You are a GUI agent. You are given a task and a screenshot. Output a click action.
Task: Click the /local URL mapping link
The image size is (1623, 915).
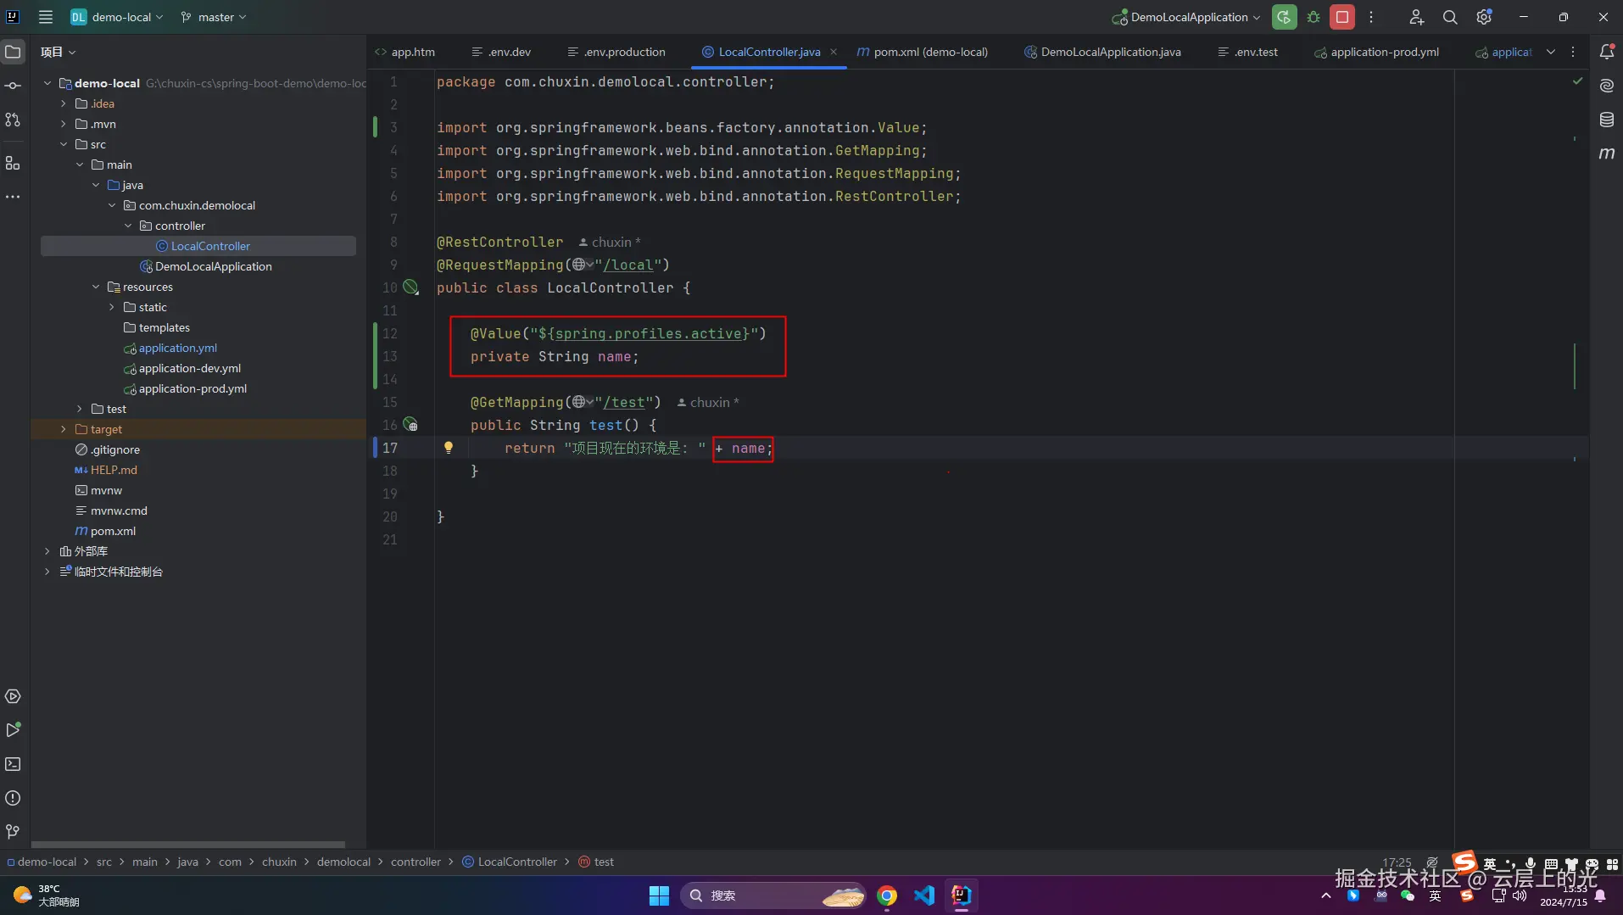[627, 265]
